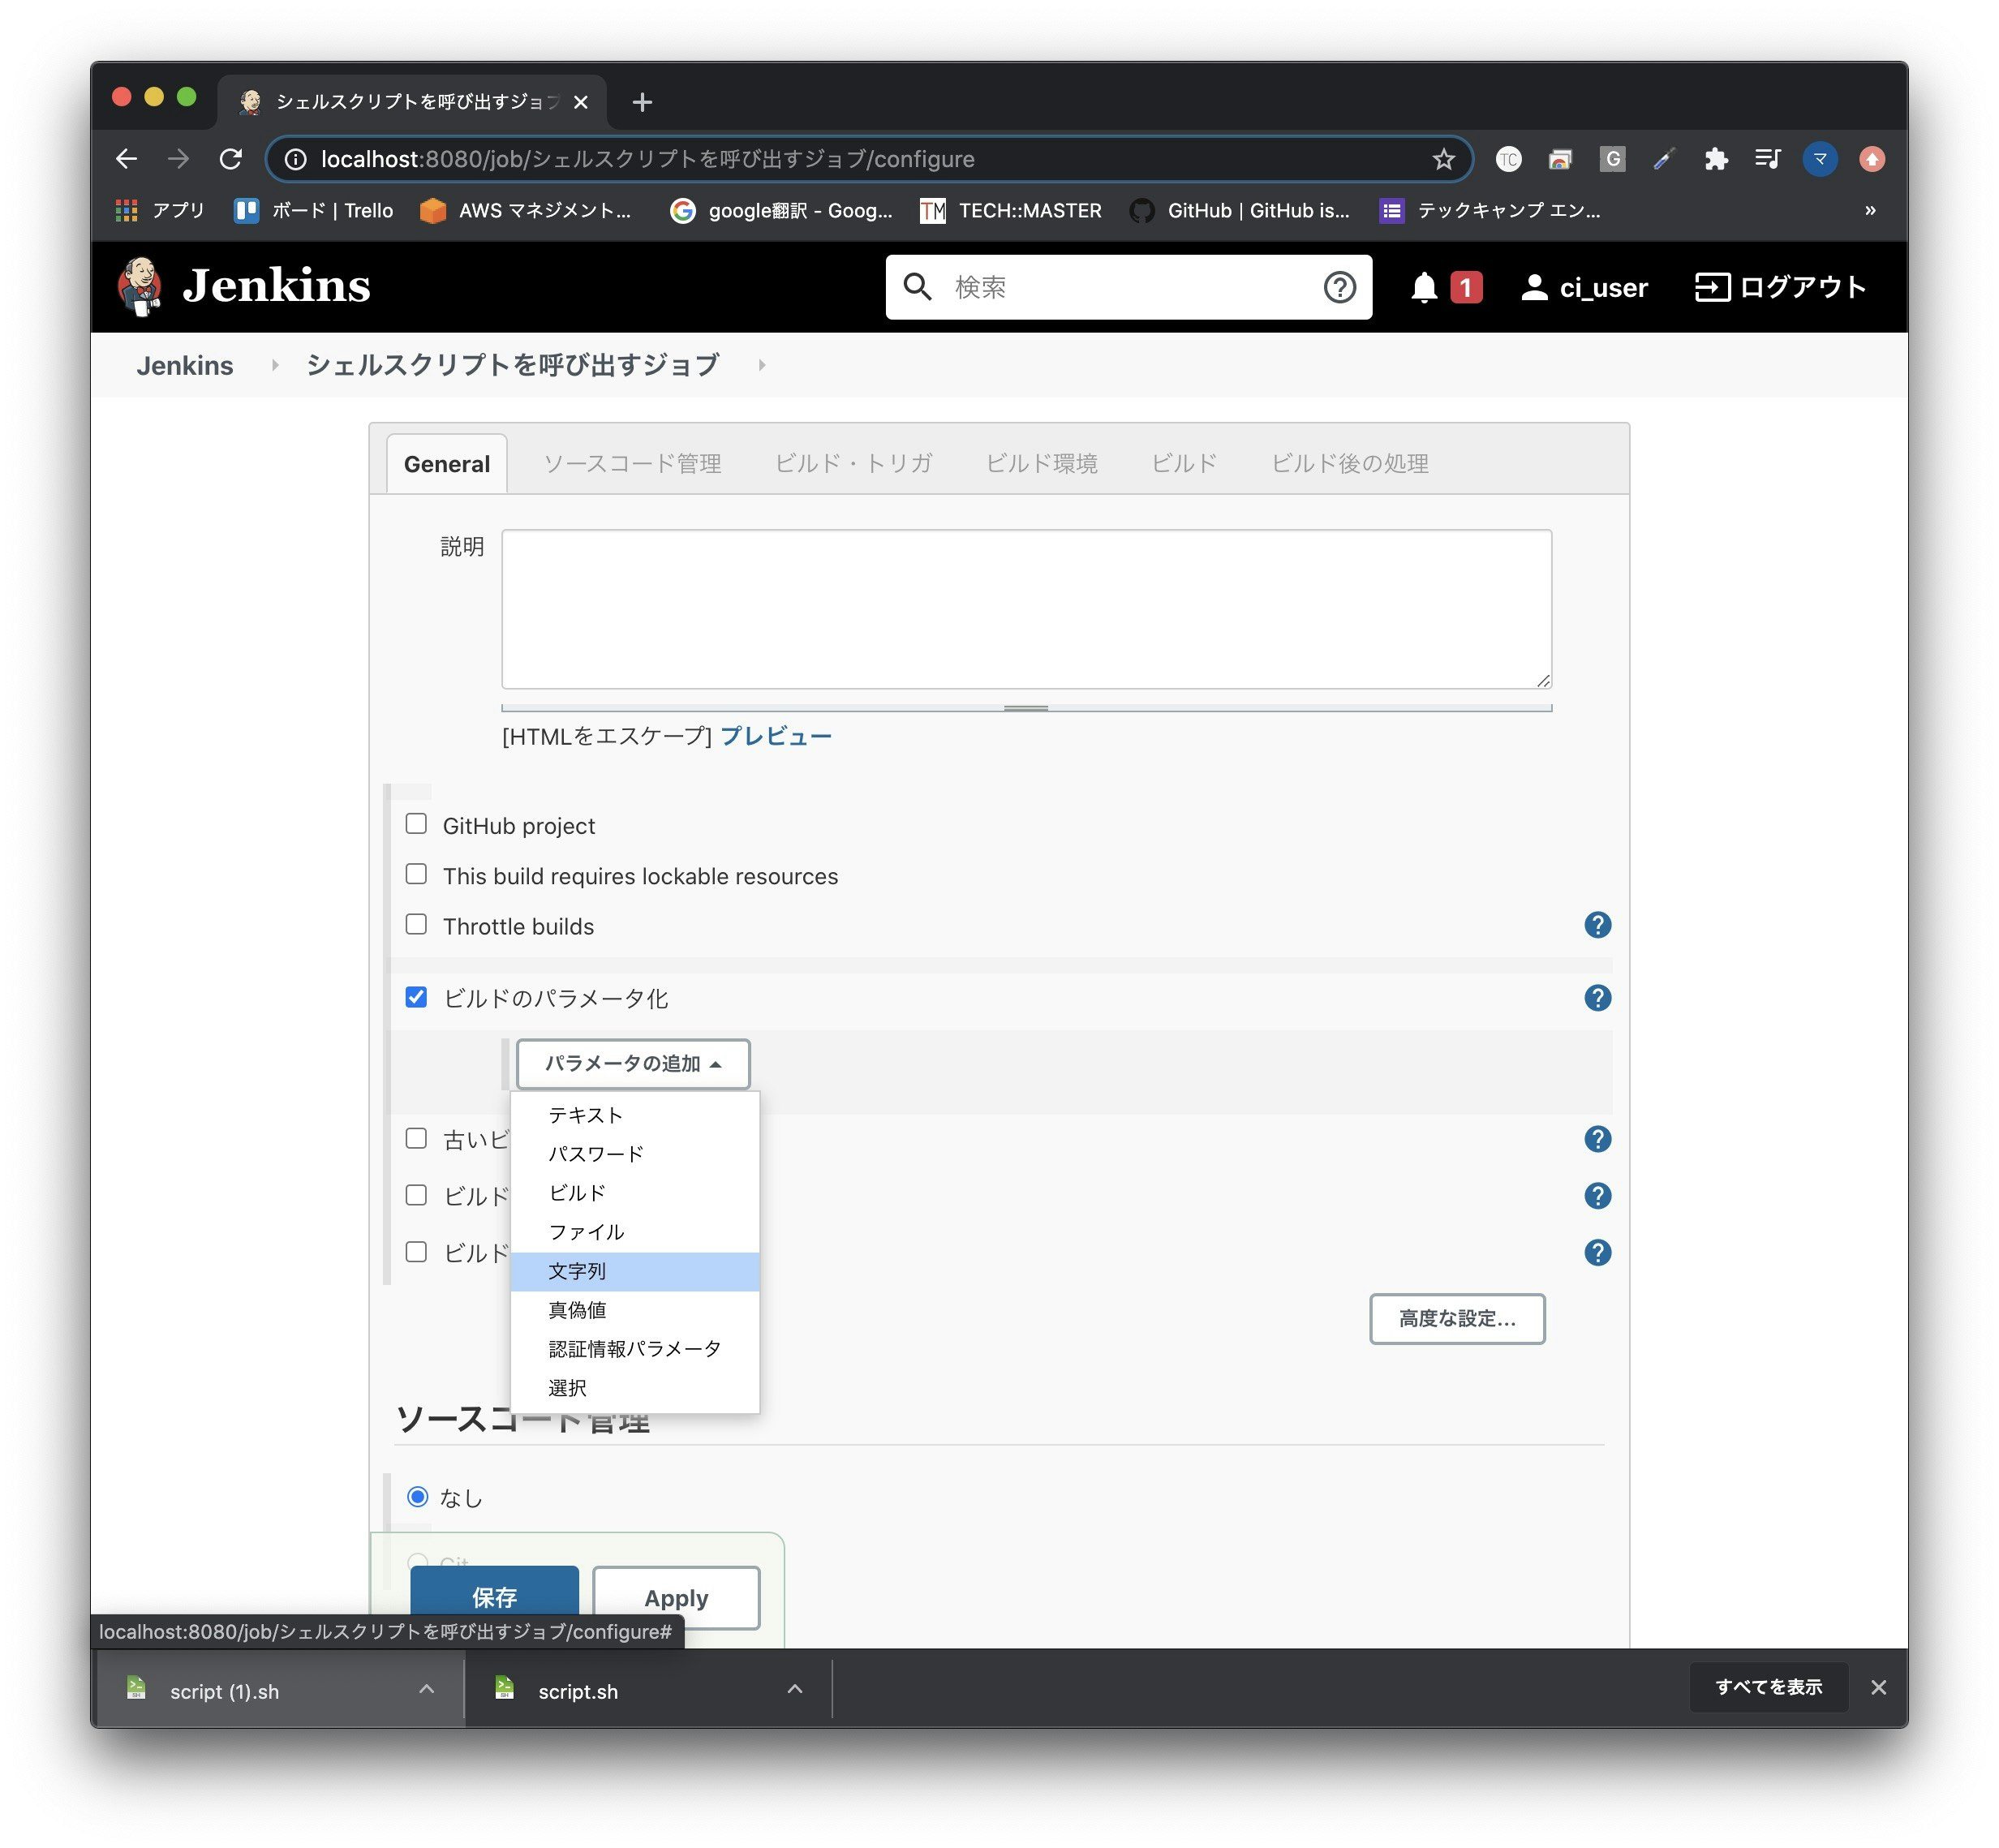
Task: Collapse the パラメータの追加 dropdown button
Action: pos(632,1064)
